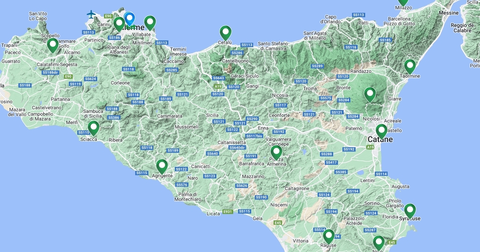The width and height of the screenshot is (480, 252).
Task: Click the Enna town label
Action: [x=263, y=128]
